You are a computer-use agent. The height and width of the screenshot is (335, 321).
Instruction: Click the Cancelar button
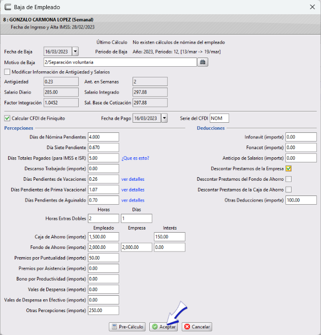197,327
